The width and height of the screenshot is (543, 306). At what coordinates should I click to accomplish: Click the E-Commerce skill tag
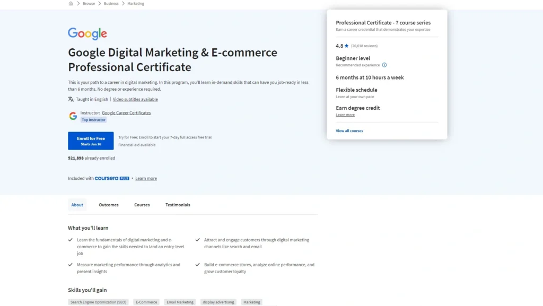tap(146, 302)
